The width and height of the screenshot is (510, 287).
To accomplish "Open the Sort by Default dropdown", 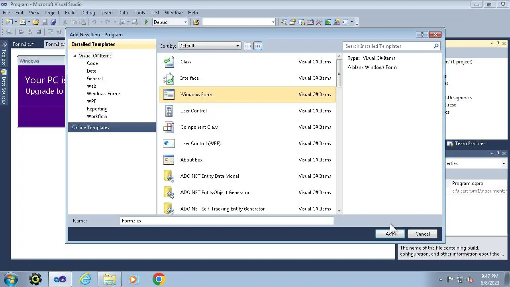I will tap(209, 46).
